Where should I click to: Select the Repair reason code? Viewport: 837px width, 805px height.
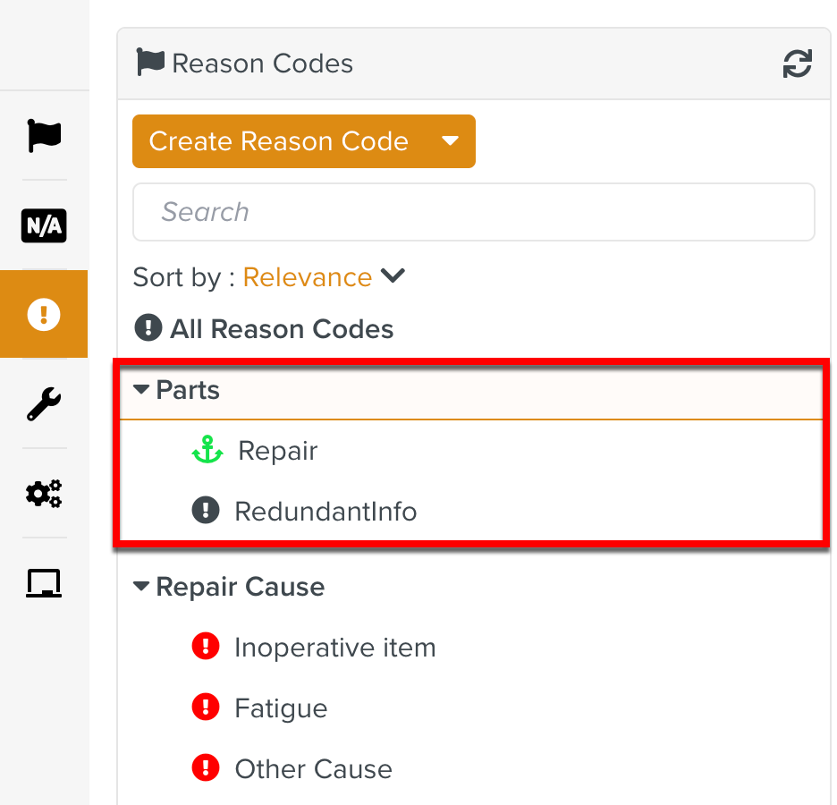pos(278,451)
